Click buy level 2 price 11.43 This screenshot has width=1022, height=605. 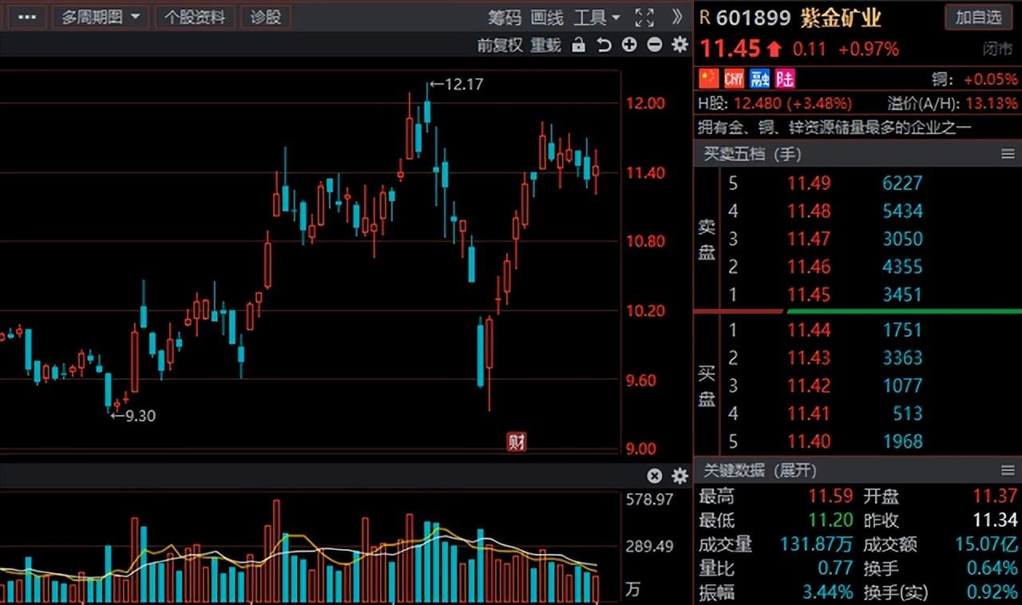pyautogui.click(x=809, y=358)
